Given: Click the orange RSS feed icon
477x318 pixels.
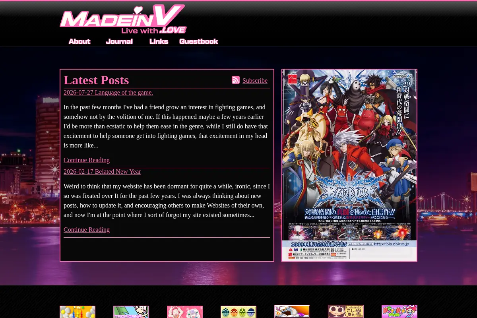Looking at the screenshot, I should click(236, 80).
